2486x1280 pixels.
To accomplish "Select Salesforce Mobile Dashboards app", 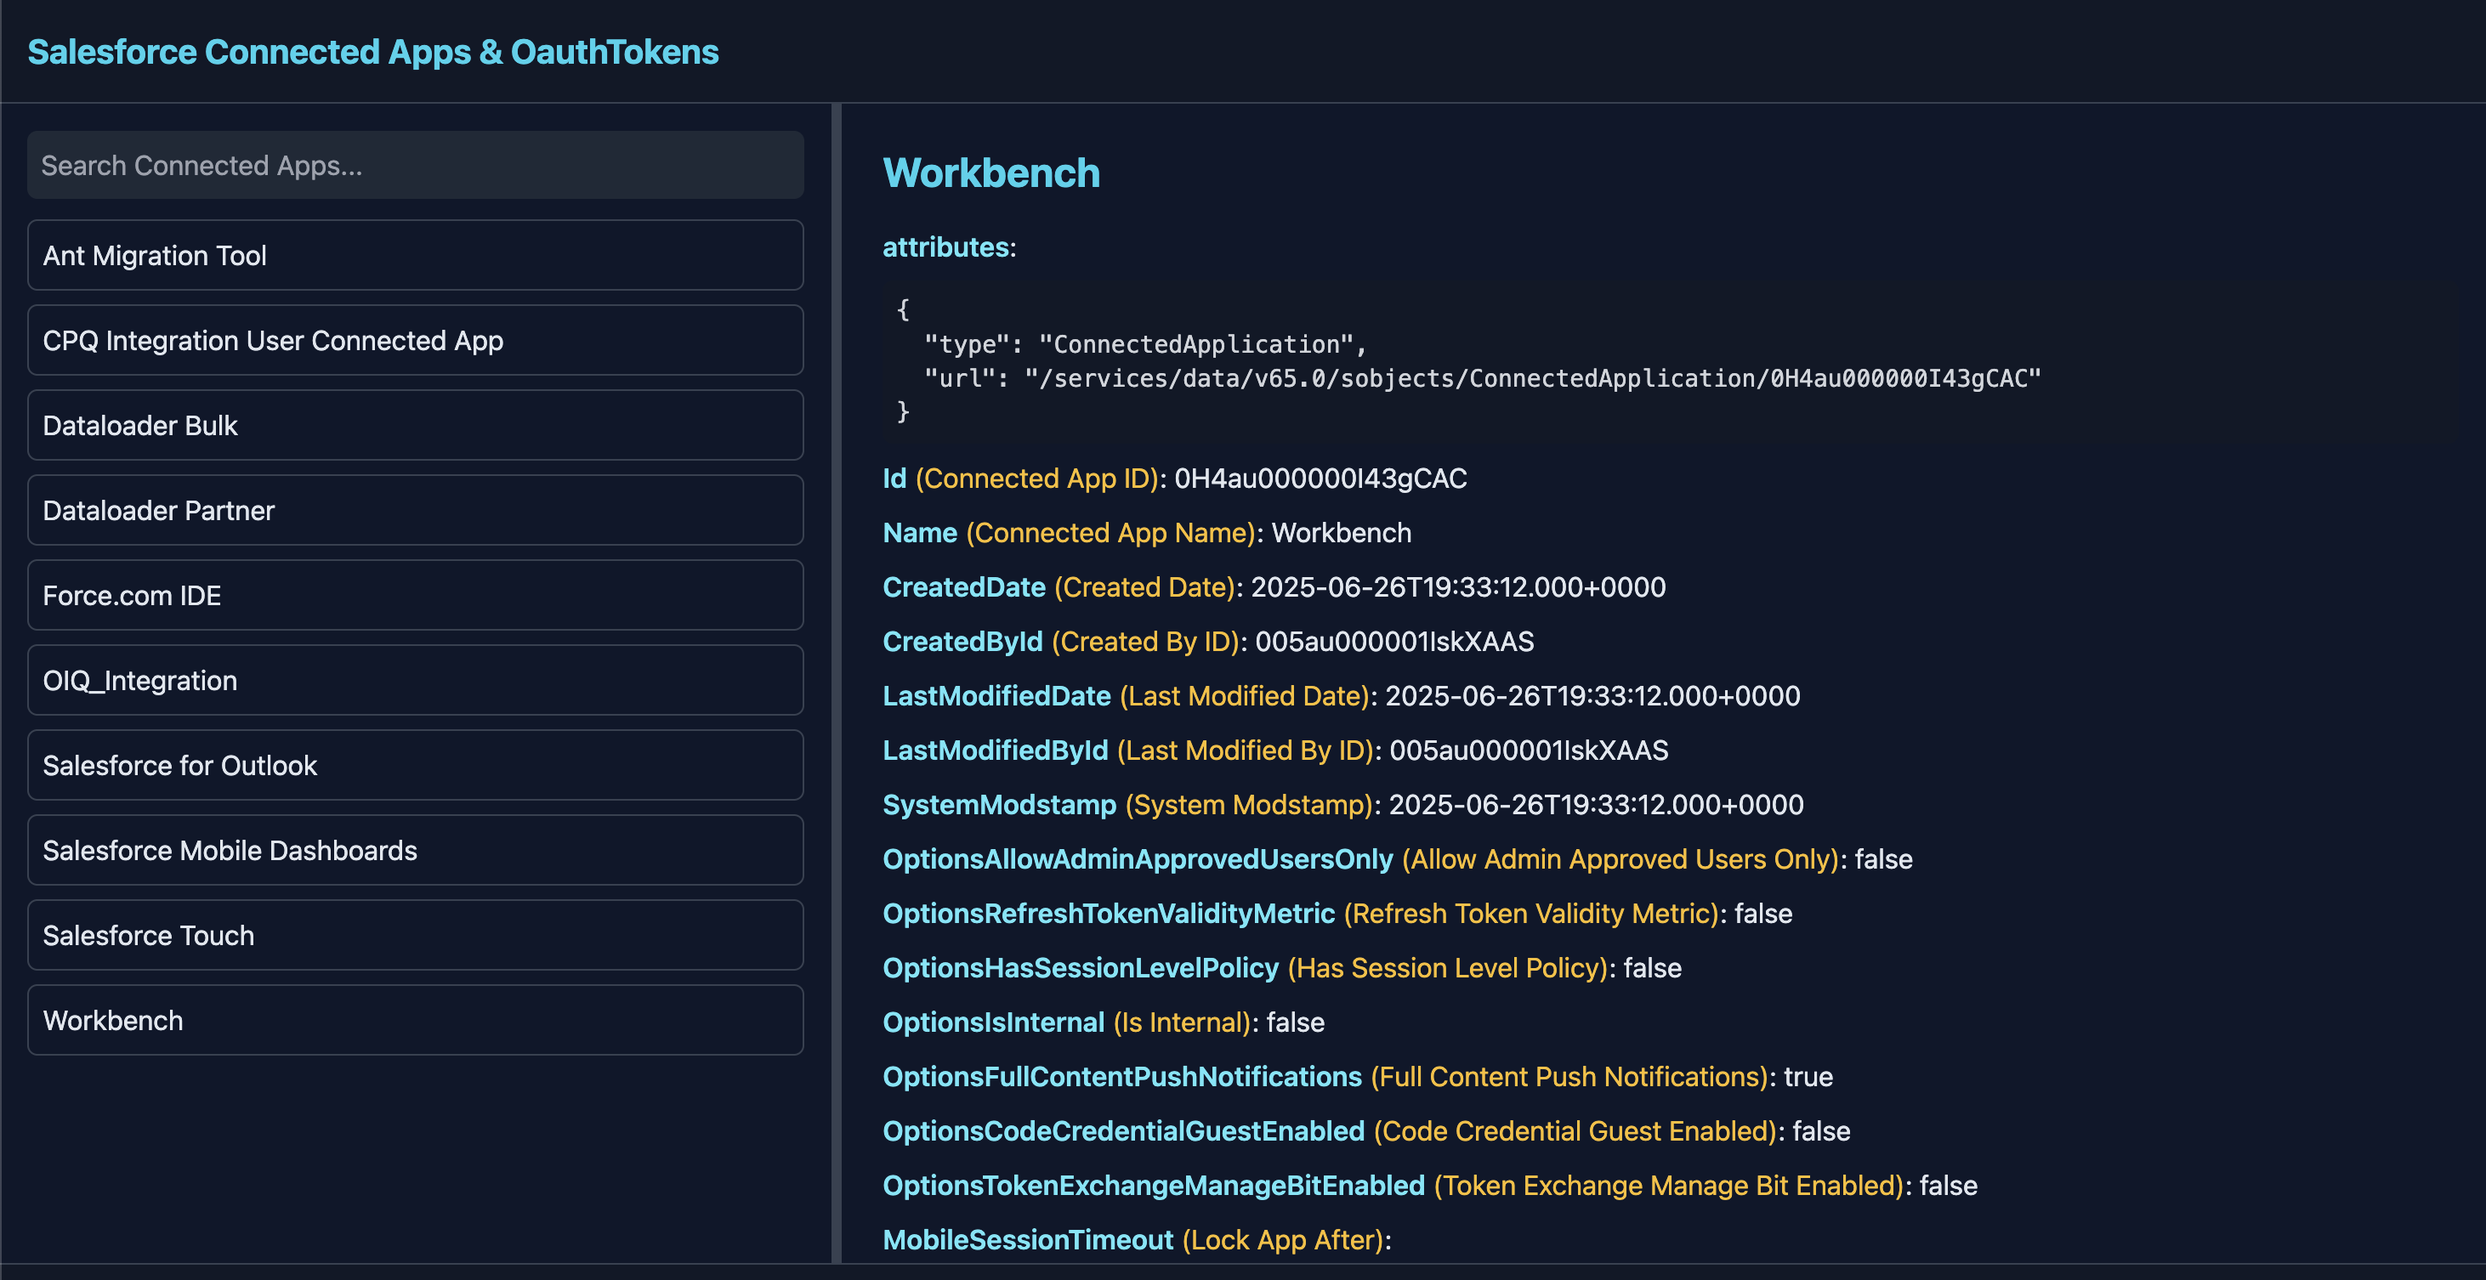I will pyautogui.click(x=415, y=850).
